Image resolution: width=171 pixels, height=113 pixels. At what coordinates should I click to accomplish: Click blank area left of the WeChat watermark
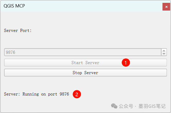(x=52, y=106)
